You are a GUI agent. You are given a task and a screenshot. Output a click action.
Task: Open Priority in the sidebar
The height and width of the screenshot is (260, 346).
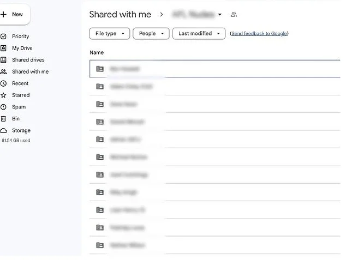point(20,37)
